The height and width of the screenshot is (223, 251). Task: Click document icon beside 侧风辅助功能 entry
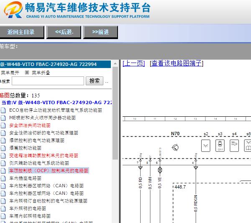3,163
